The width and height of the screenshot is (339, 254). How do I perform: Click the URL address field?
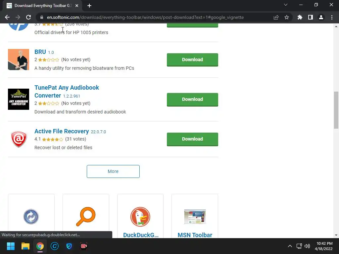(x=145, y=17)
